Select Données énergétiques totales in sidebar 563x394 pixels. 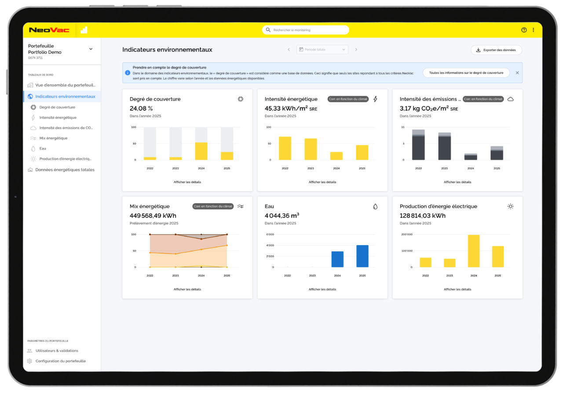tap(65, 170)
